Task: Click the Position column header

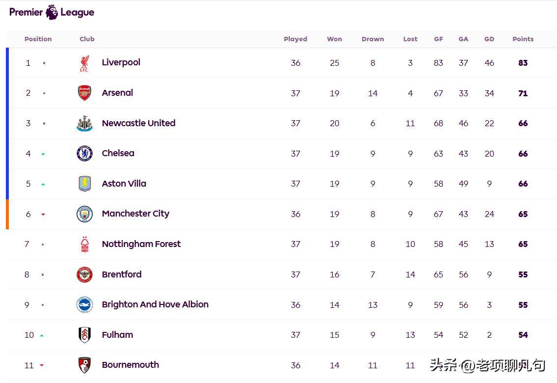Action: 38,39
